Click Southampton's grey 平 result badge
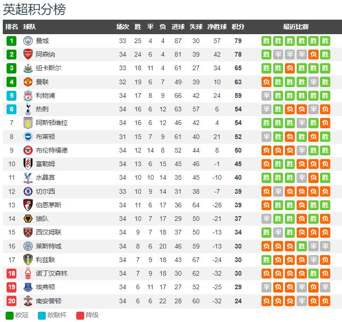The height and width of the screenshot is (322, 342). click(x=302, y=301)
